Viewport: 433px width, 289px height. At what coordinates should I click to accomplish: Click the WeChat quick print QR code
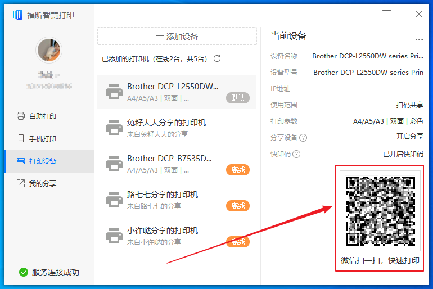[x=380, y=211]
